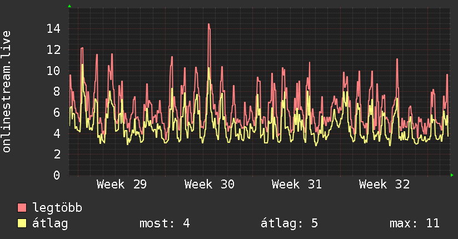Click the y-axis label 0
This screenshot has height=239, width=458.
[x=57, y=175]
